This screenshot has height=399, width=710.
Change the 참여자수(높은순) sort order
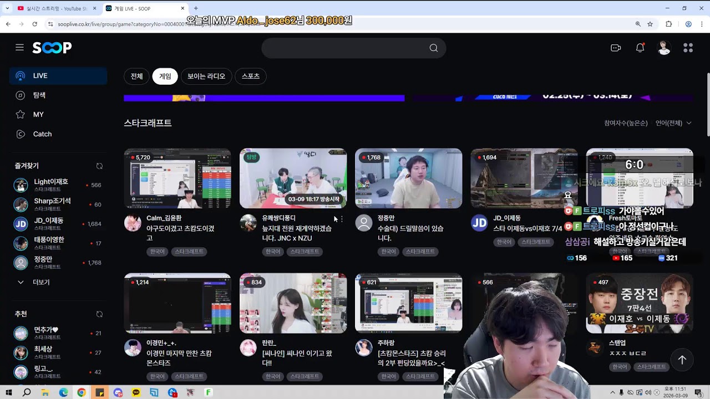pos(626,123)
